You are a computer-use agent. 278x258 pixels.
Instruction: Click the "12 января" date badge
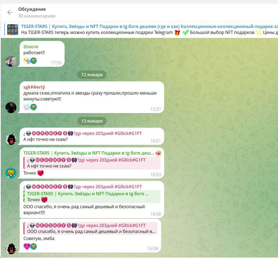(x=92, y=75)
